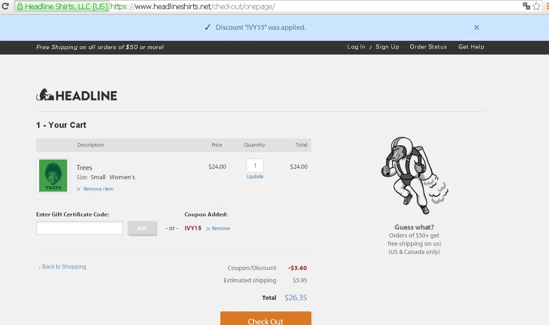Click the orange Check Out button

pyautogui.click(x=266, y=318)
